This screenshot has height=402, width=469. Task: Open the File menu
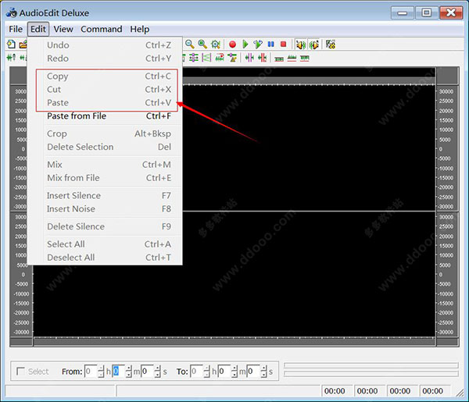(x=16, y=29)
